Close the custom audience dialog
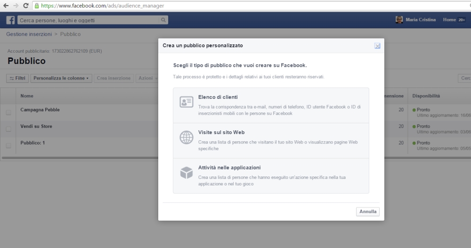 [377, 46]
